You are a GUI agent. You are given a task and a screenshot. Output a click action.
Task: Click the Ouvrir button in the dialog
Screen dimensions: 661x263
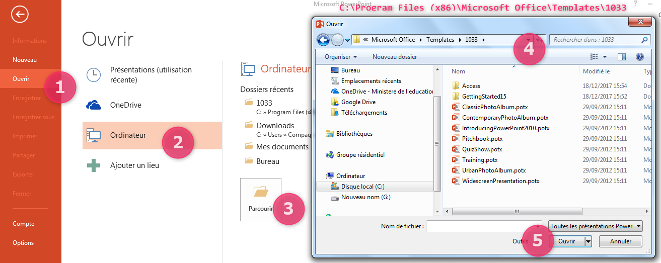(x=566, y=241)
